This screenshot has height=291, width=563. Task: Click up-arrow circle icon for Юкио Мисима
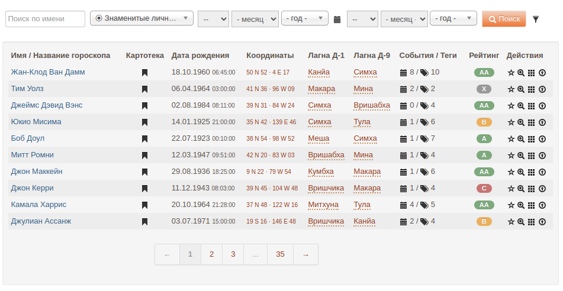click(542, 122)
